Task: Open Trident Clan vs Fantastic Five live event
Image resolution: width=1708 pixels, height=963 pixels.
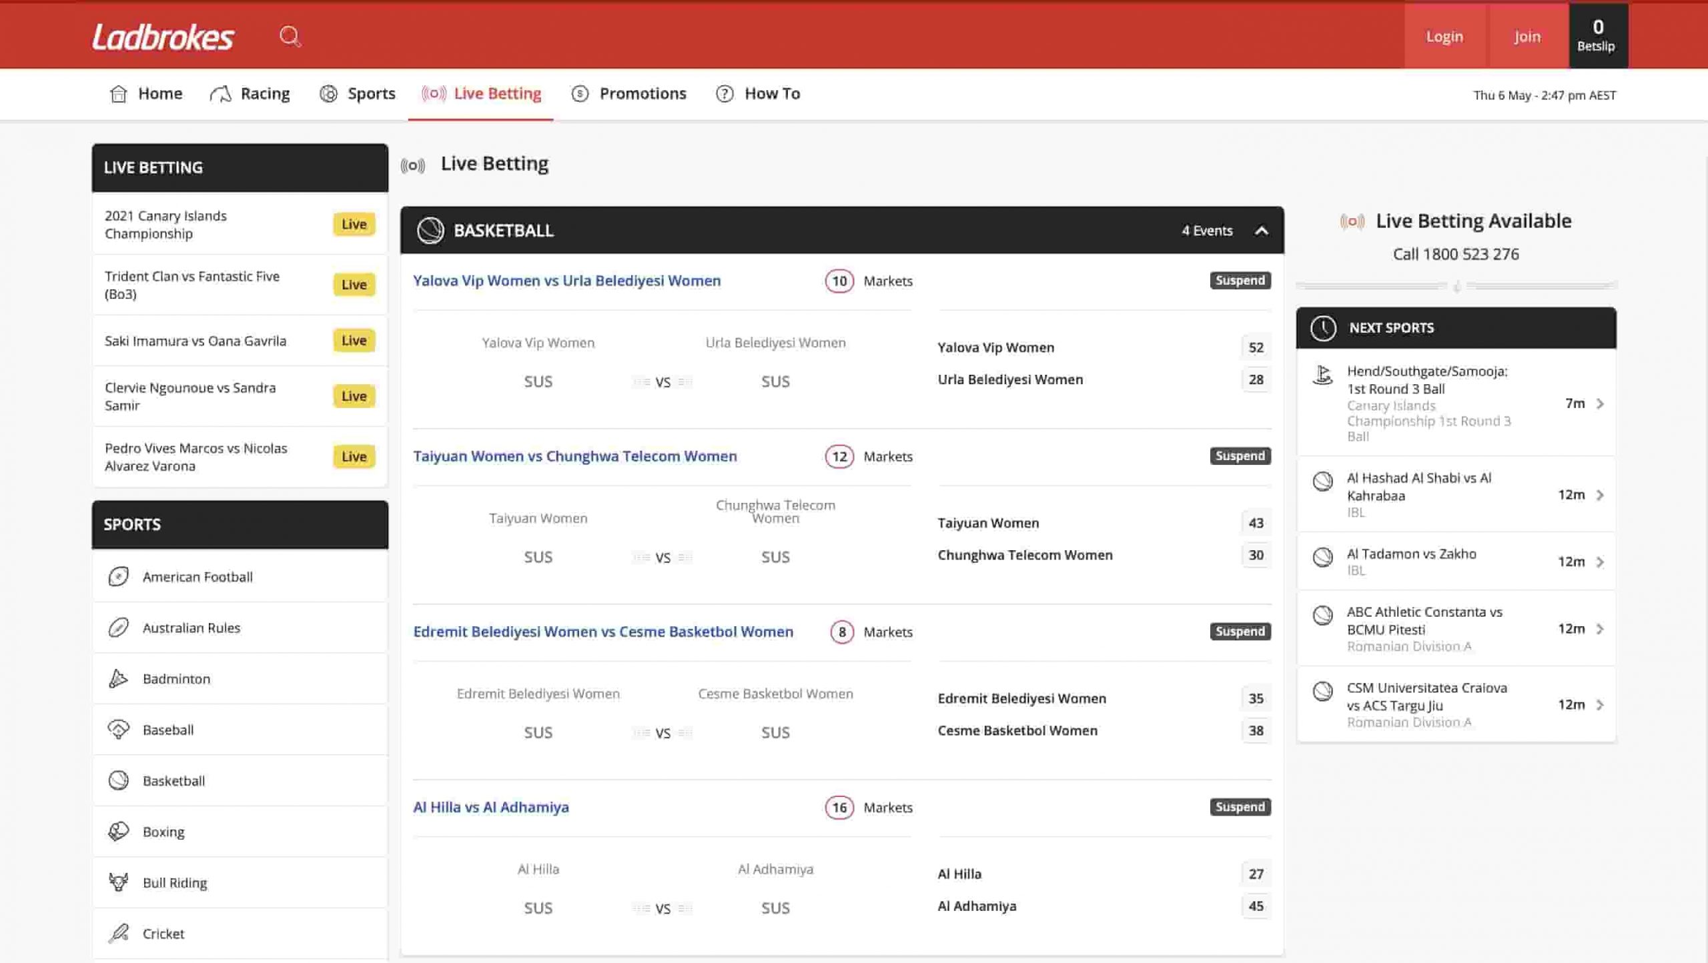Action: (240, 285)
